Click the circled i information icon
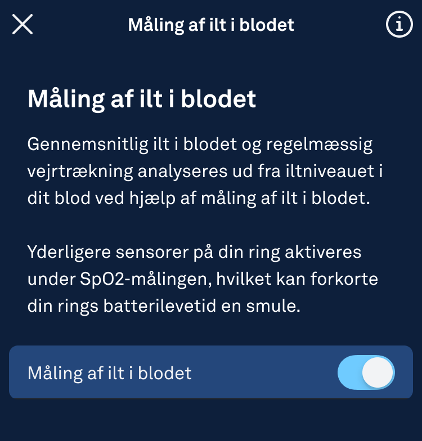Image resolution: width=422 pixels, height=441 pixels. coord(399,25)
